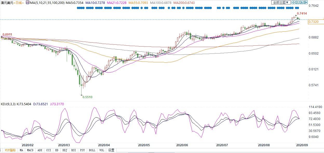Viewport: 324px width, 153px height.
Task: Switch to the VOL indicator tab
Action: pos(102,150)
